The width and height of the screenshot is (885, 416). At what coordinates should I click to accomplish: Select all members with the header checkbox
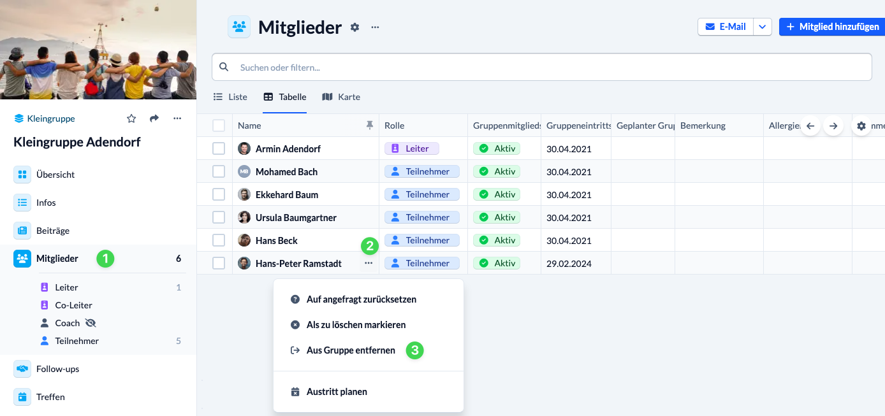219,126
